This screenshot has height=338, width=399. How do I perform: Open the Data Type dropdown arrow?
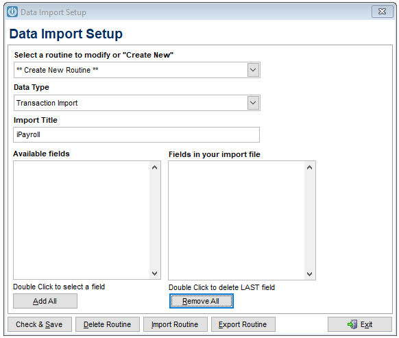point(253,103)
